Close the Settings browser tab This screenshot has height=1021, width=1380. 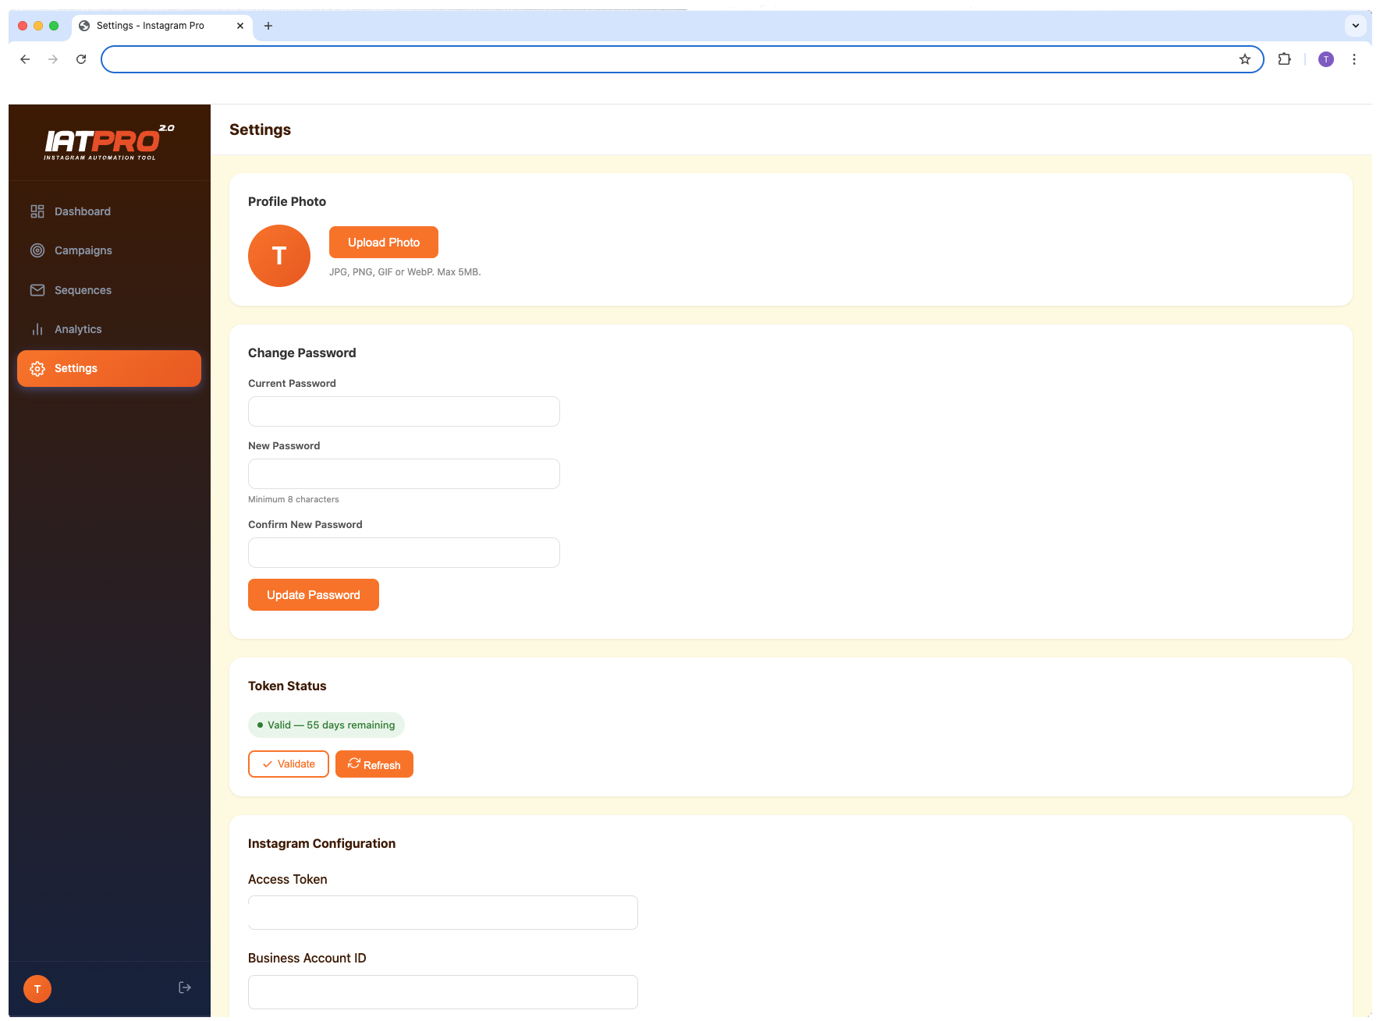coord(240,26)
